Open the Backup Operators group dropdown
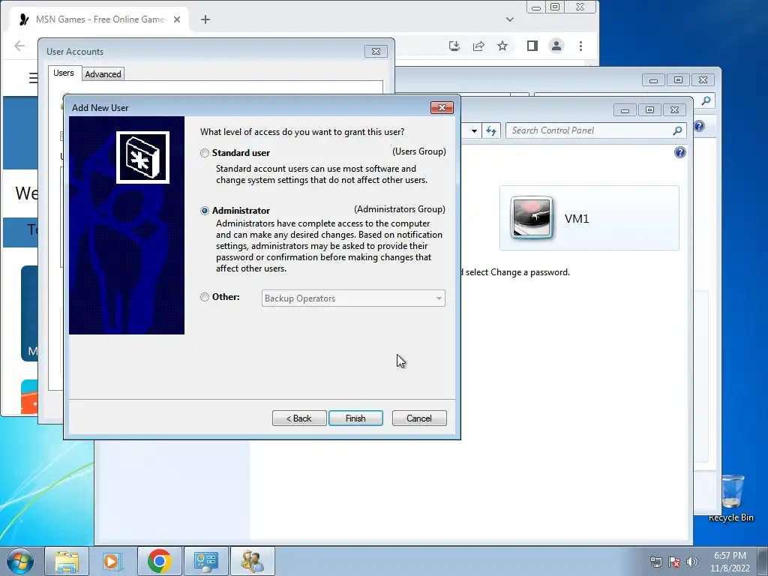The image size is (768, 576). pos(353,298)
